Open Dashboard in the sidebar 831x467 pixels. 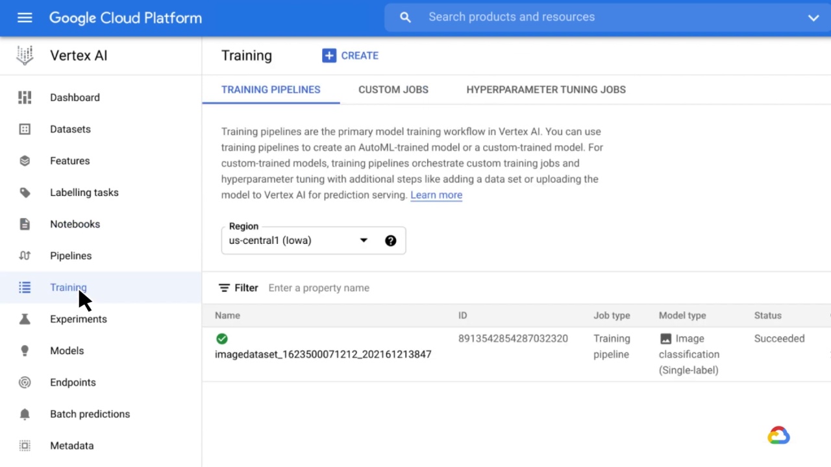tap(101, 97)
